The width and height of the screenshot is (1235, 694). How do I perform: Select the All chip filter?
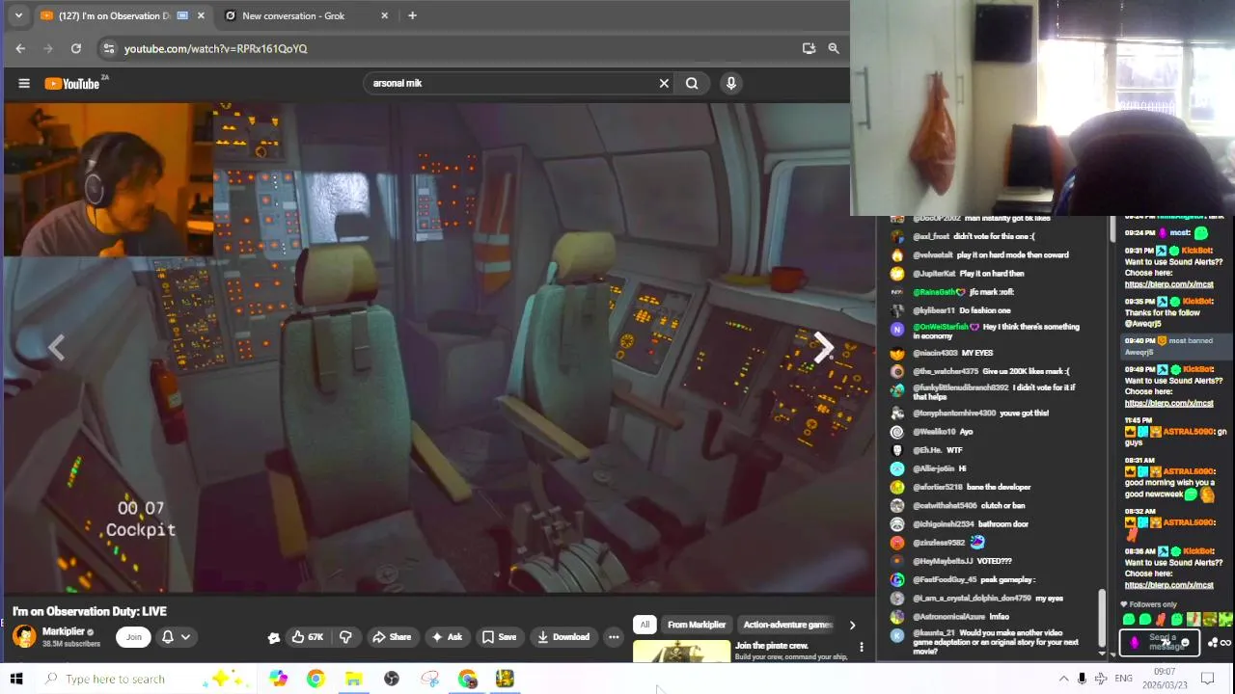point(645,625)
